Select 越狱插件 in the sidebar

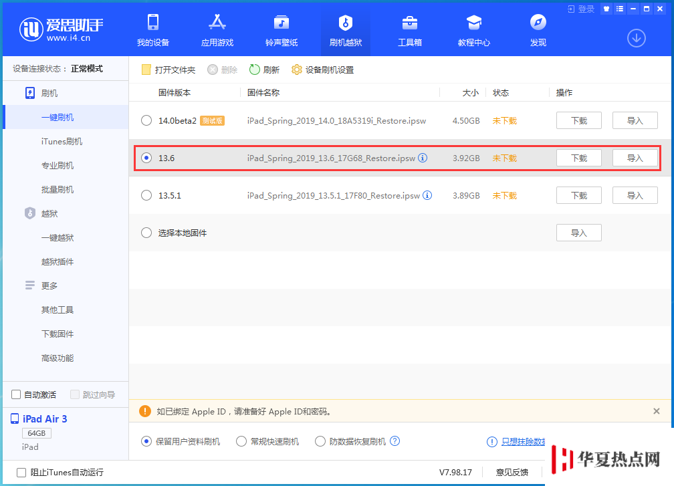pyautogui.click(x=58, y=261)
